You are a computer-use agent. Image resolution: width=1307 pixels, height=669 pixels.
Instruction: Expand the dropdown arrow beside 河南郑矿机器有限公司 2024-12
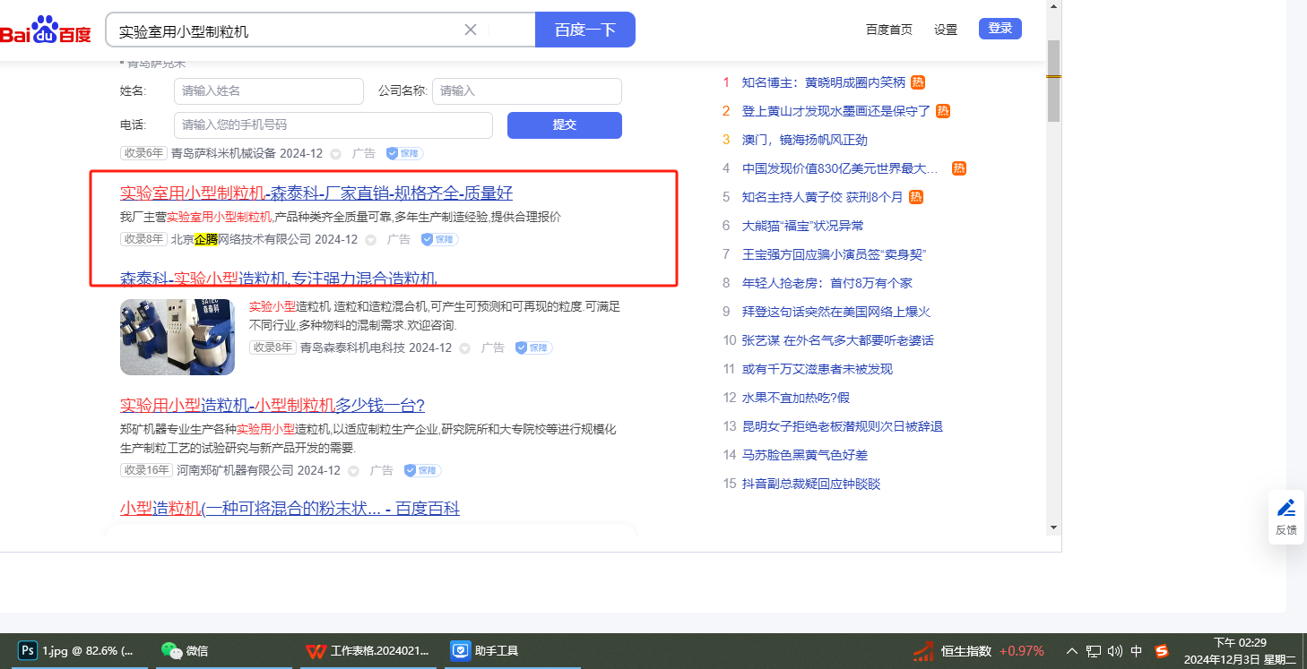coord(353,471)
